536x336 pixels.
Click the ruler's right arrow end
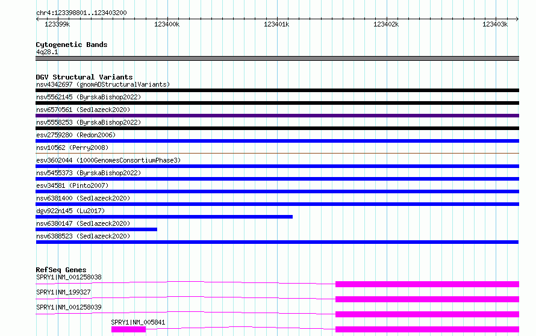pos(517,19)
